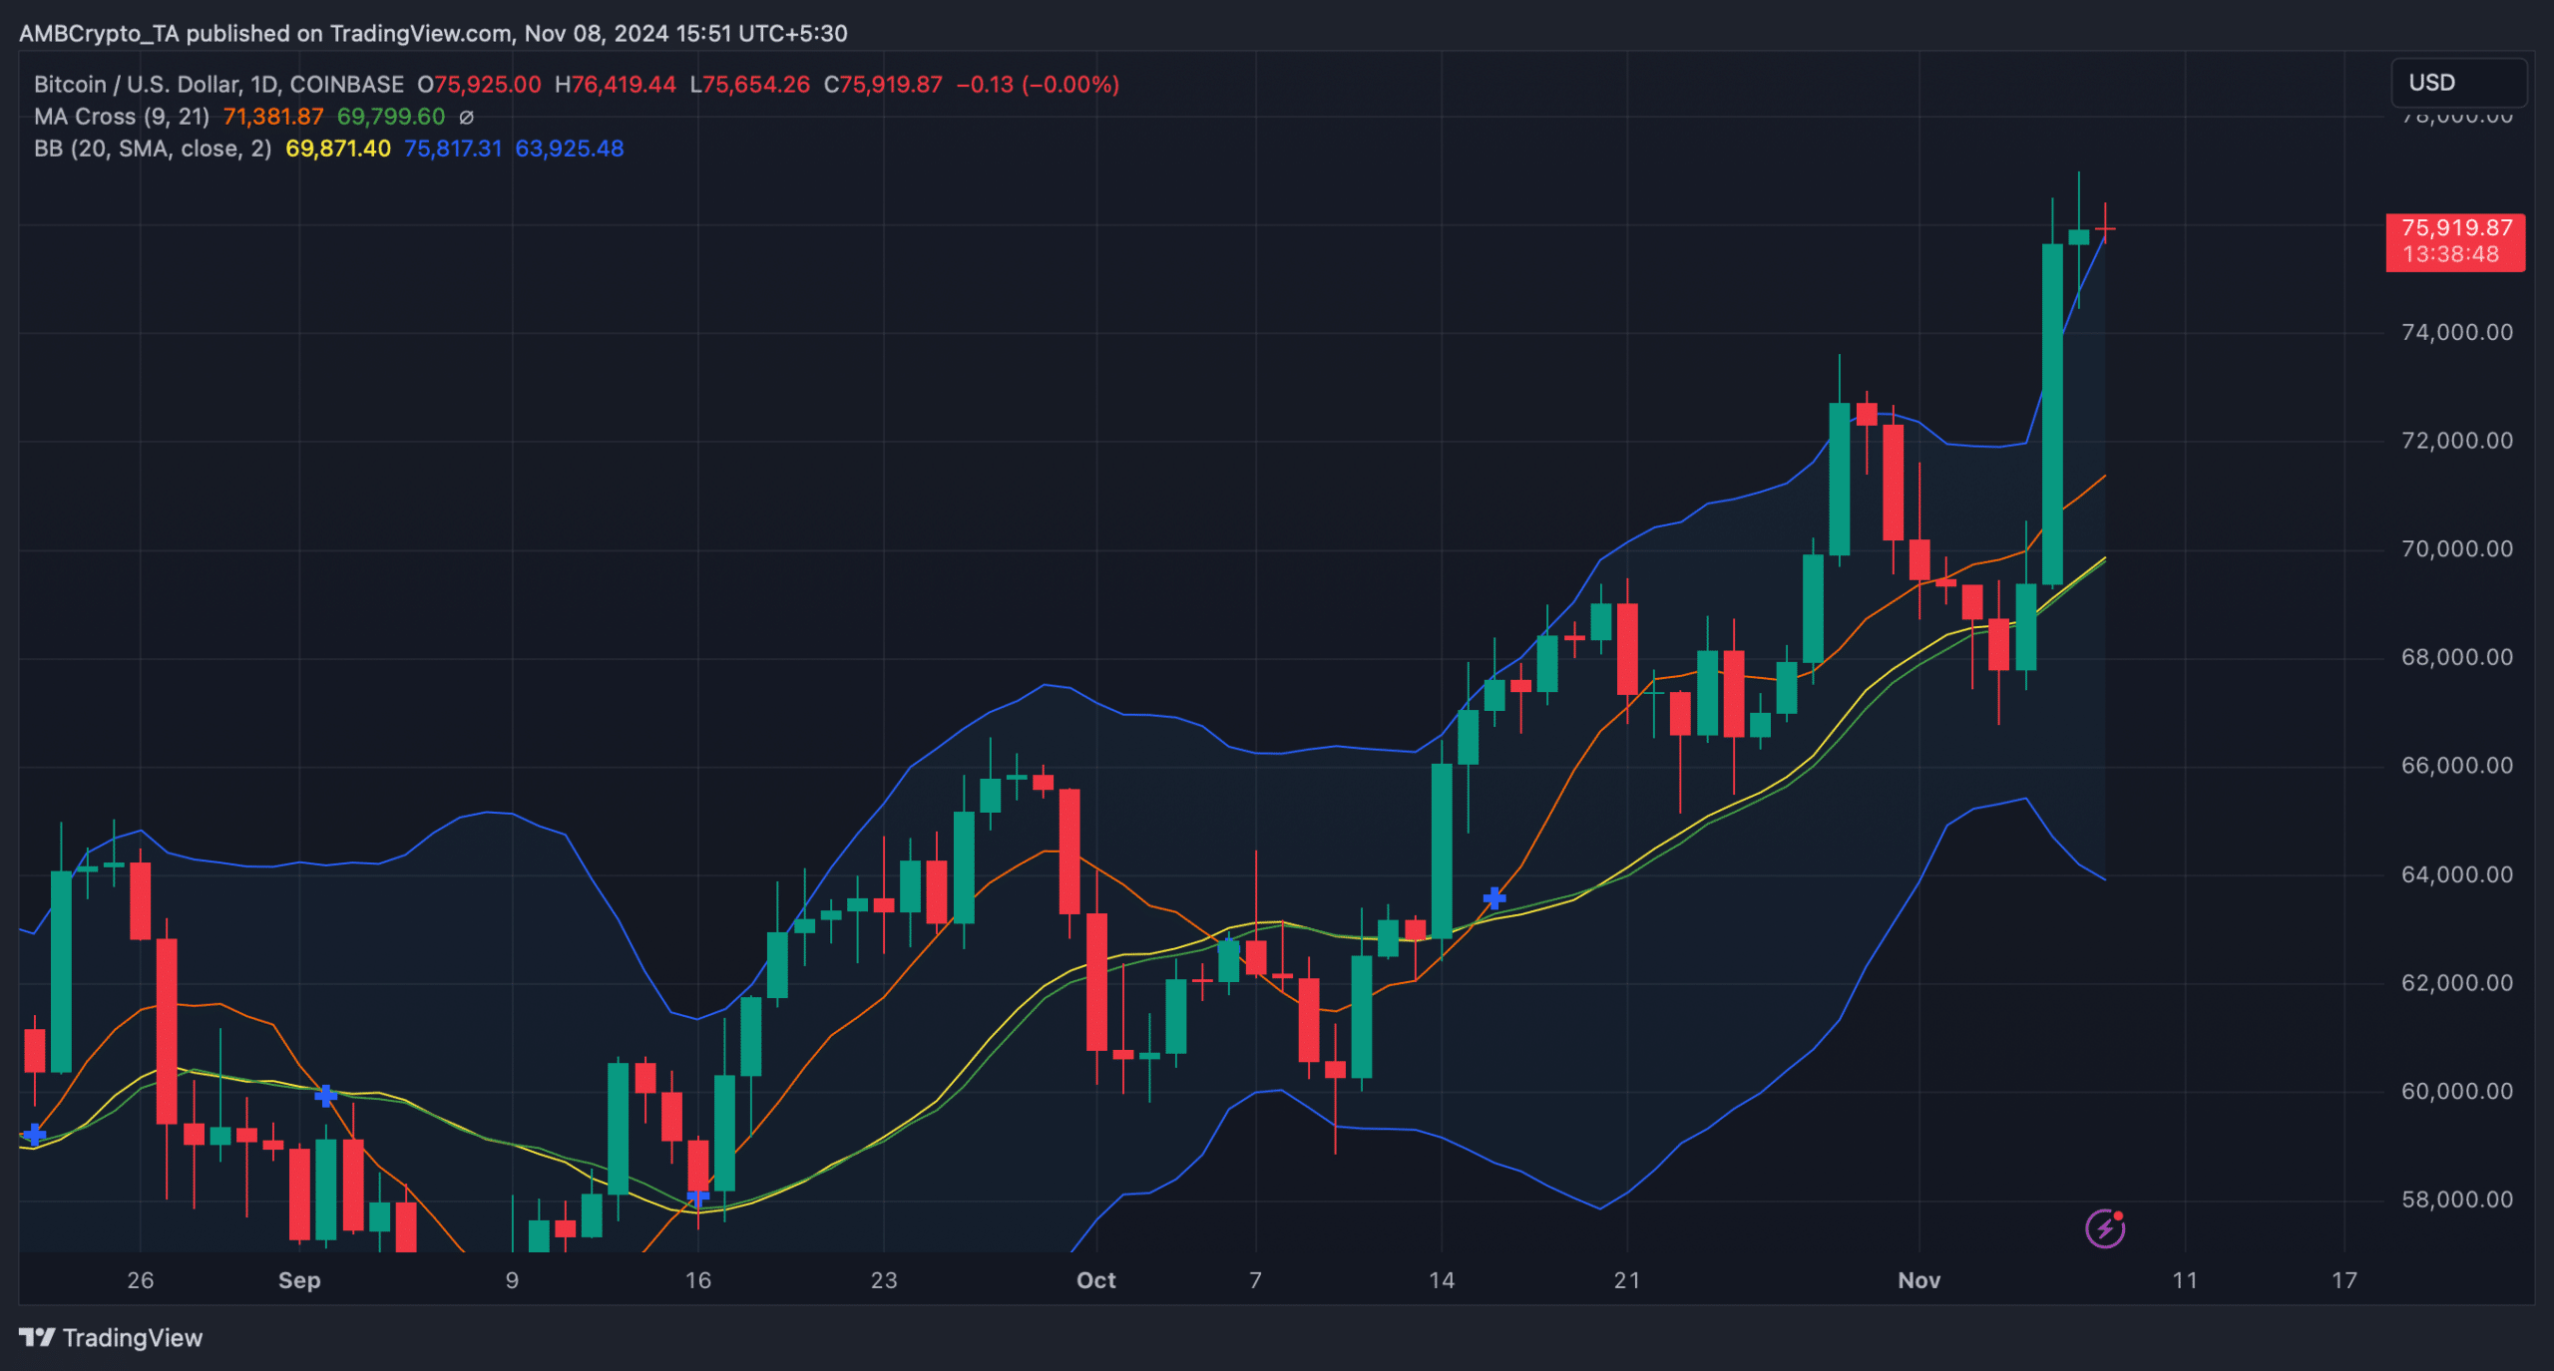Click the blue MA cross marker at the chart's left edge
The width and height of the screenshot is (2554, 1371).
[34, 1134]
